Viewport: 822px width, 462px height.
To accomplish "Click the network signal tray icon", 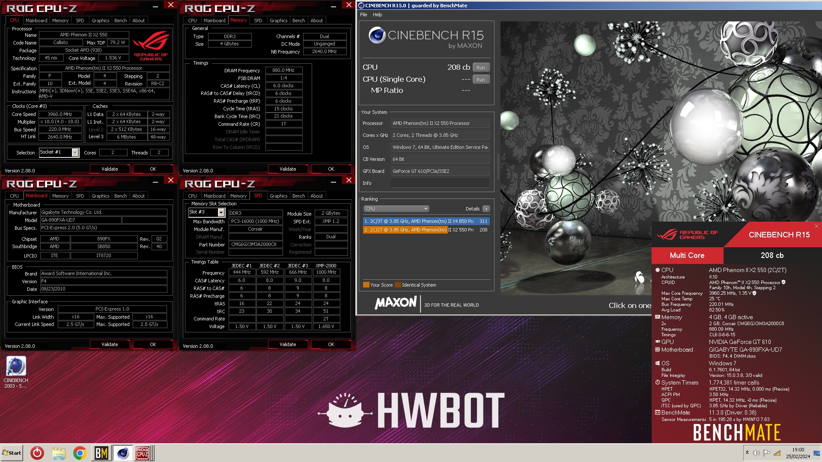I will tap(777, 453).
